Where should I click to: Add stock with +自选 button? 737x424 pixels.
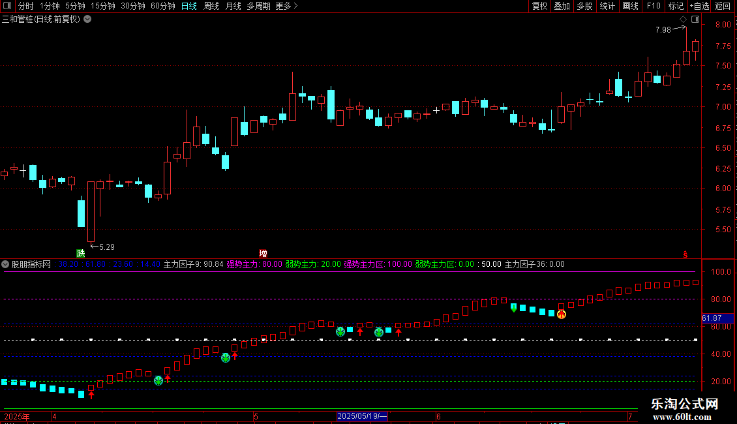pyautogui.click(x=699, y=6)
